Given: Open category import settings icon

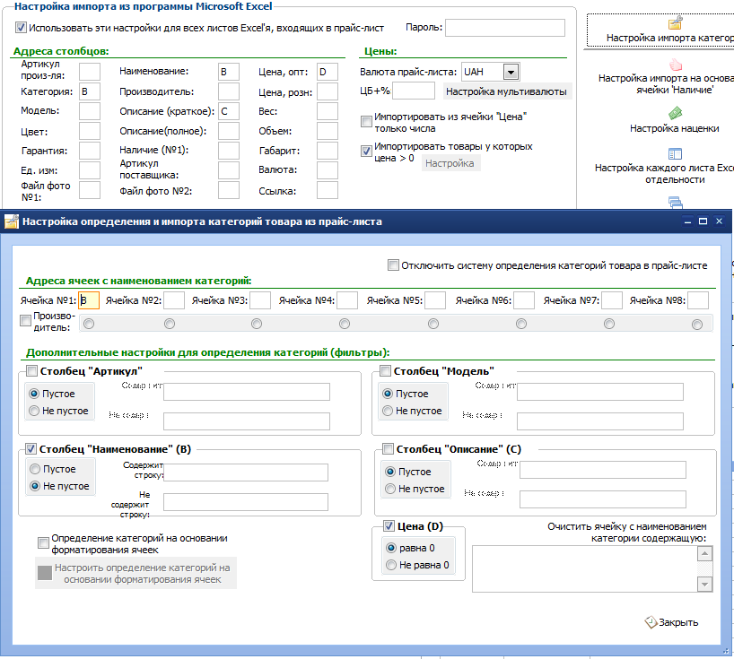Looking at the screenshot, I should point(675,23).
